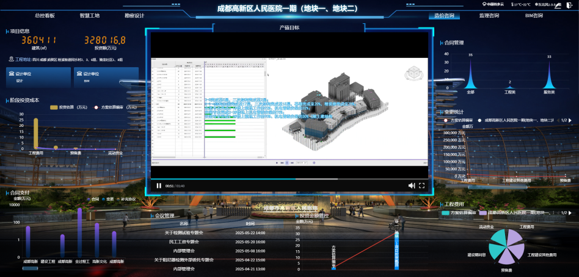Click the 设计单位 BIM card
This screenshot has height=277, width=579.
(106, 76)
